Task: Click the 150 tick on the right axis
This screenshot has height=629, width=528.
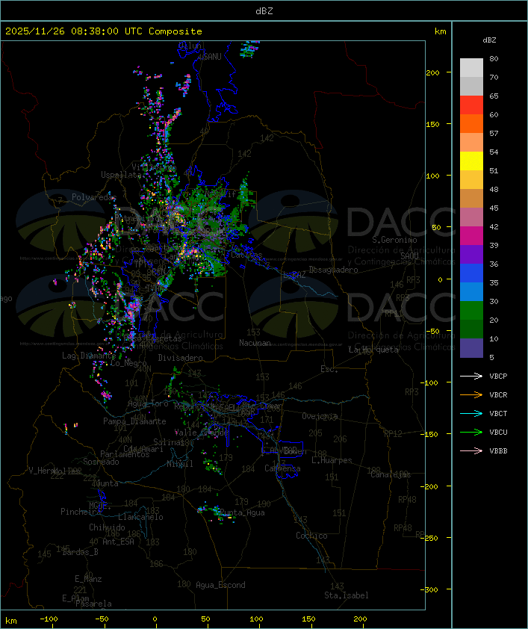Action: click(432, 124)
